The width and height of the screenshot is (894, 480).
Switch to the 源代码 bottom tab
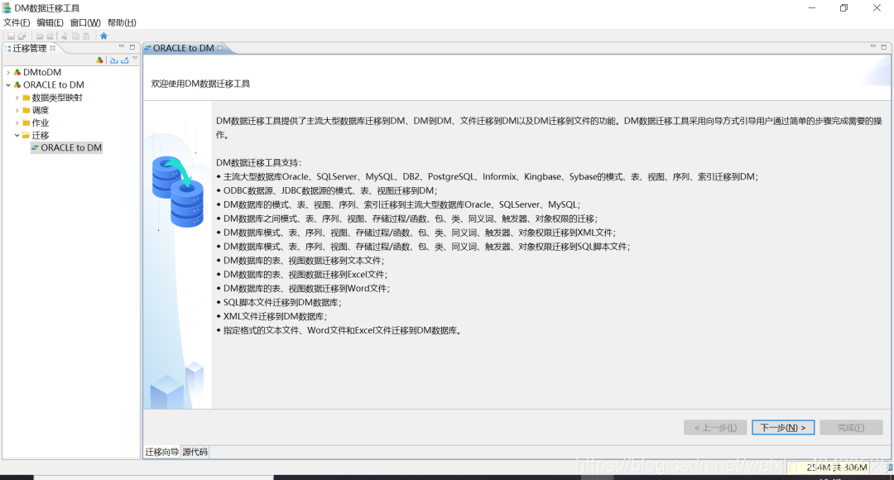click(195, 452)
